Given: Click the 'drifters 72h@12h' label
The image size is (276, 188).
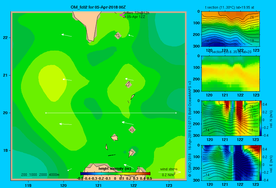Looking at the screenshot, I should coord(136,13).
